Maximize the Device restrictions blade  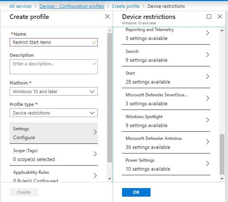click(209, 17)
